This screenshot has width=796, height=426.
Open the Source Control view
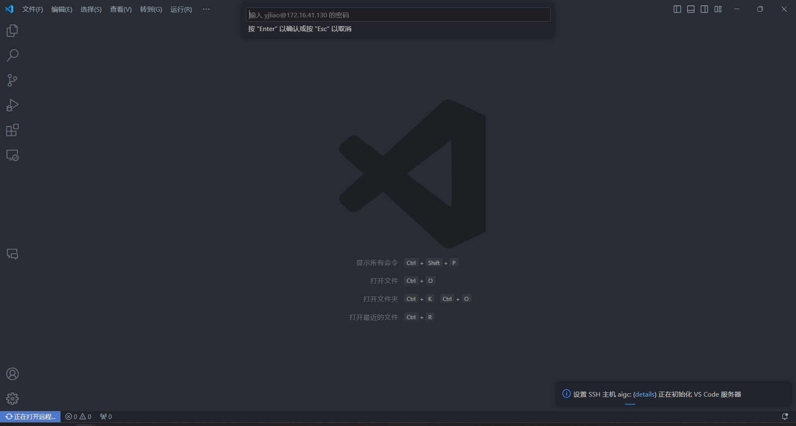(12, 80)
